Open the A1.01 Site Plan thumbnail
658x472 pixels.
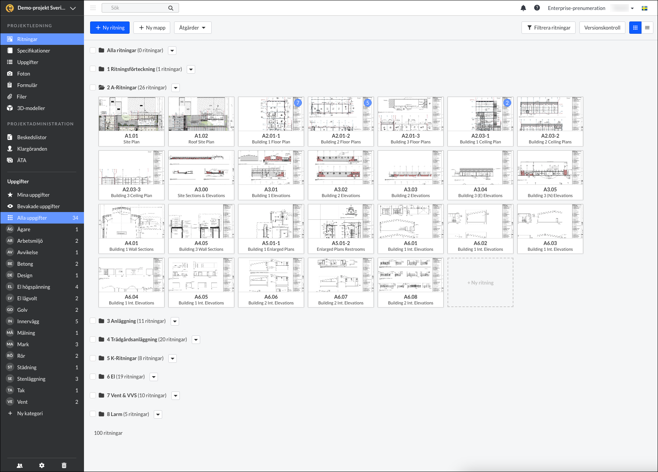click(132, 122)
